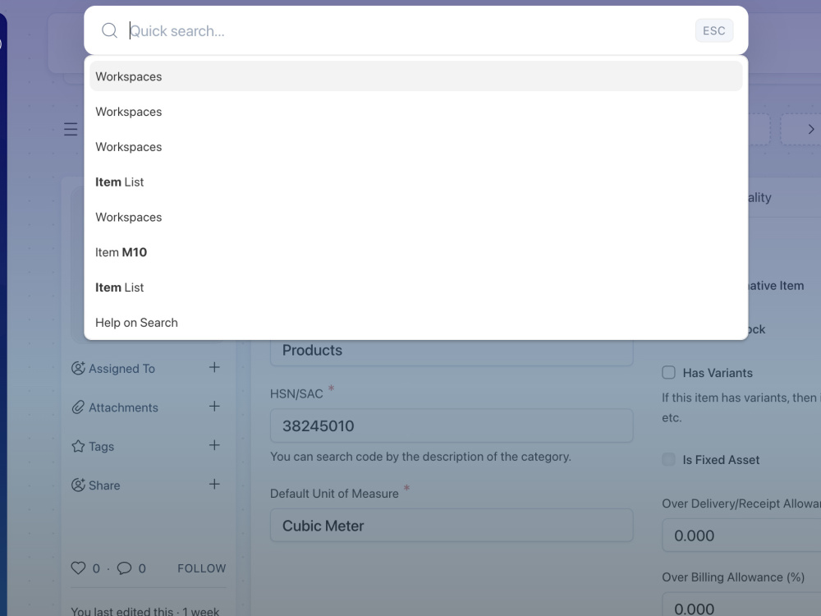This screenshot has width=821, height=616.
Task: Like the document with heart icon
Action: (x=78, y=568)
